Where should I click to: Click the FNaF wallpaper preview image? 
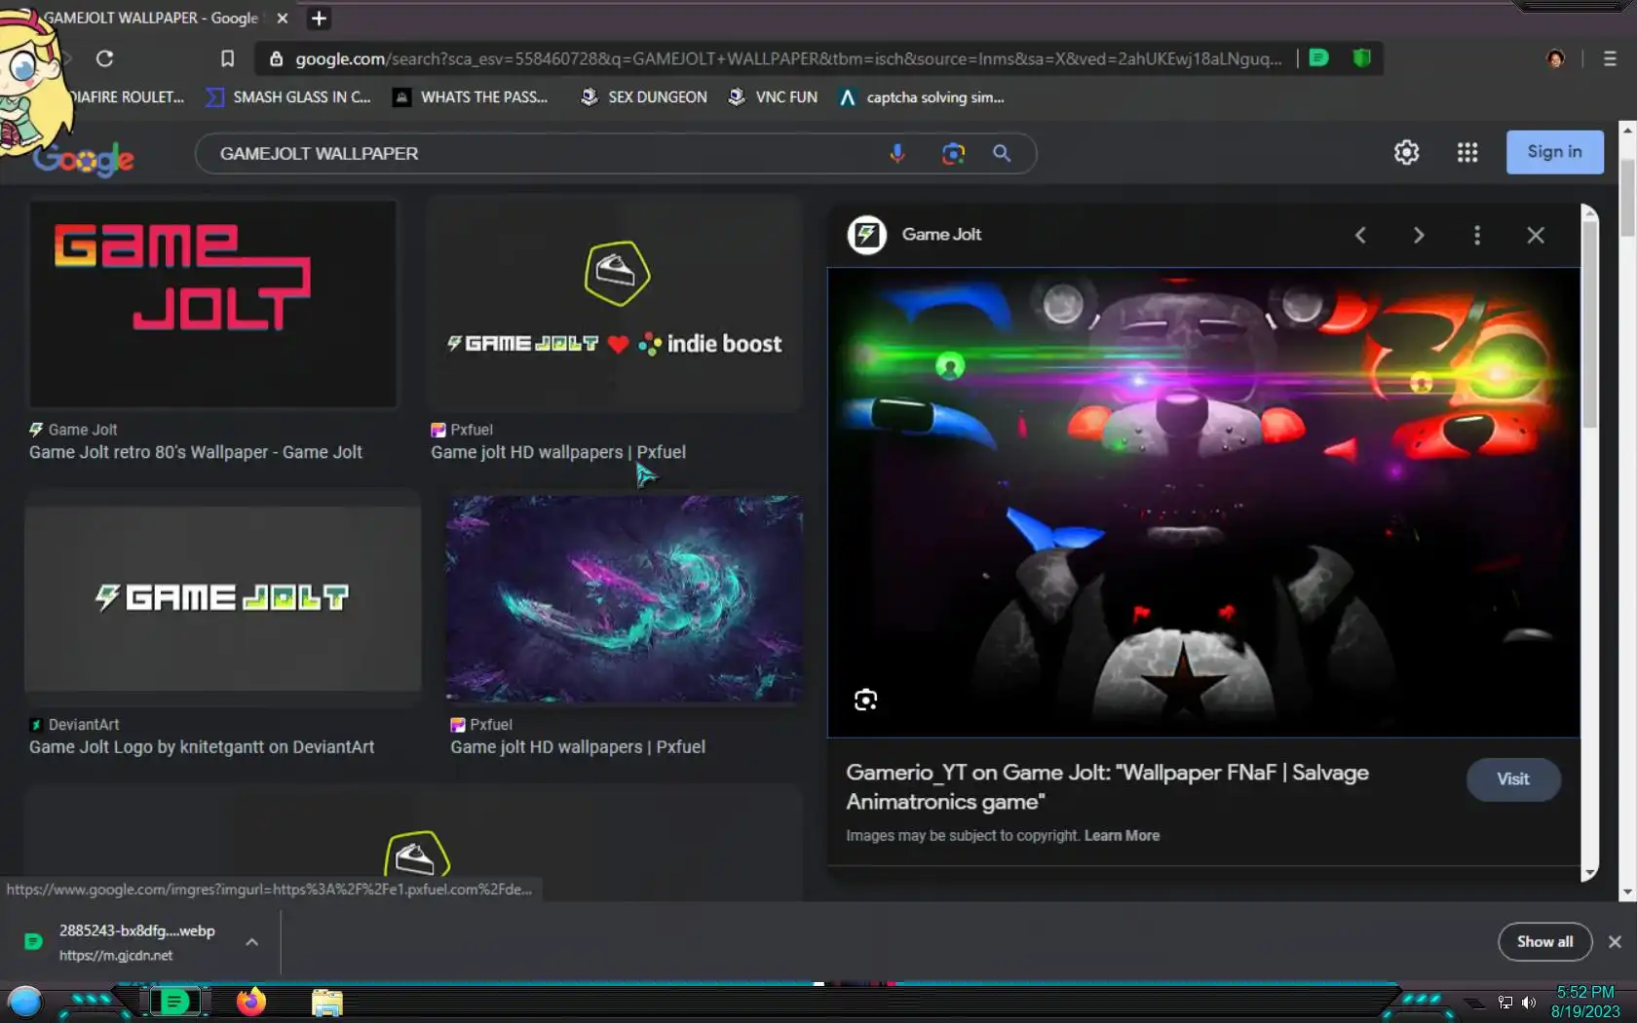coord(1203,503)
